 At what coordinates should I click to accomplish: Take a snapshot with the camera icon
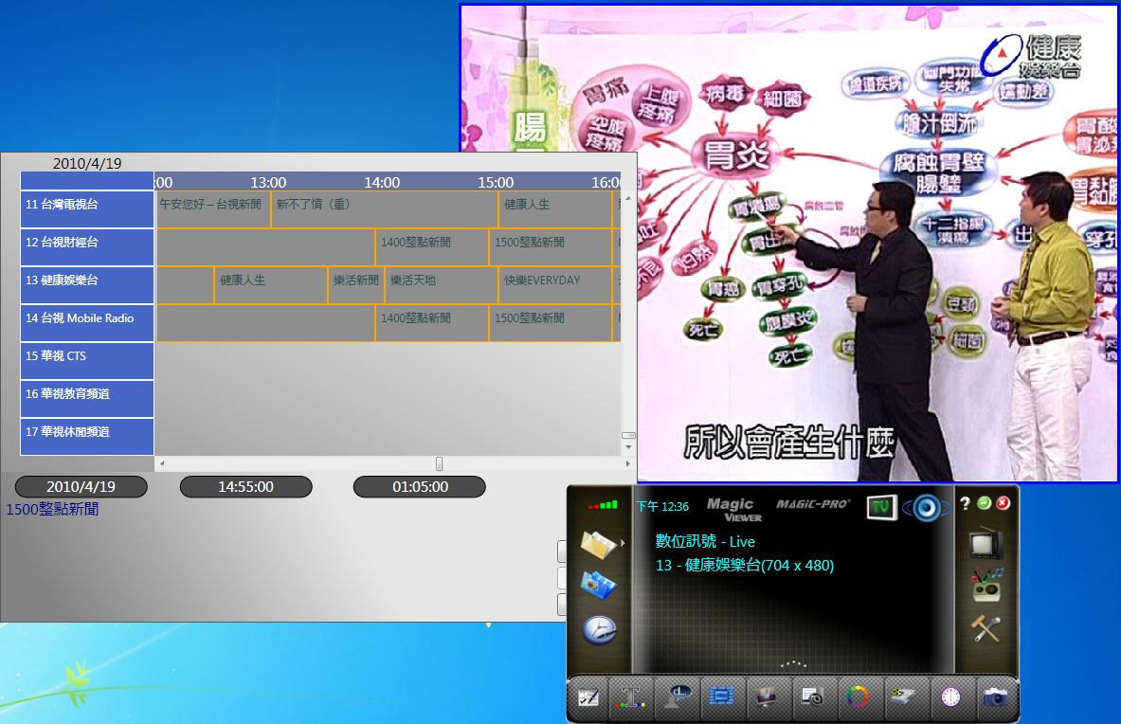click(x=995, y=697)
